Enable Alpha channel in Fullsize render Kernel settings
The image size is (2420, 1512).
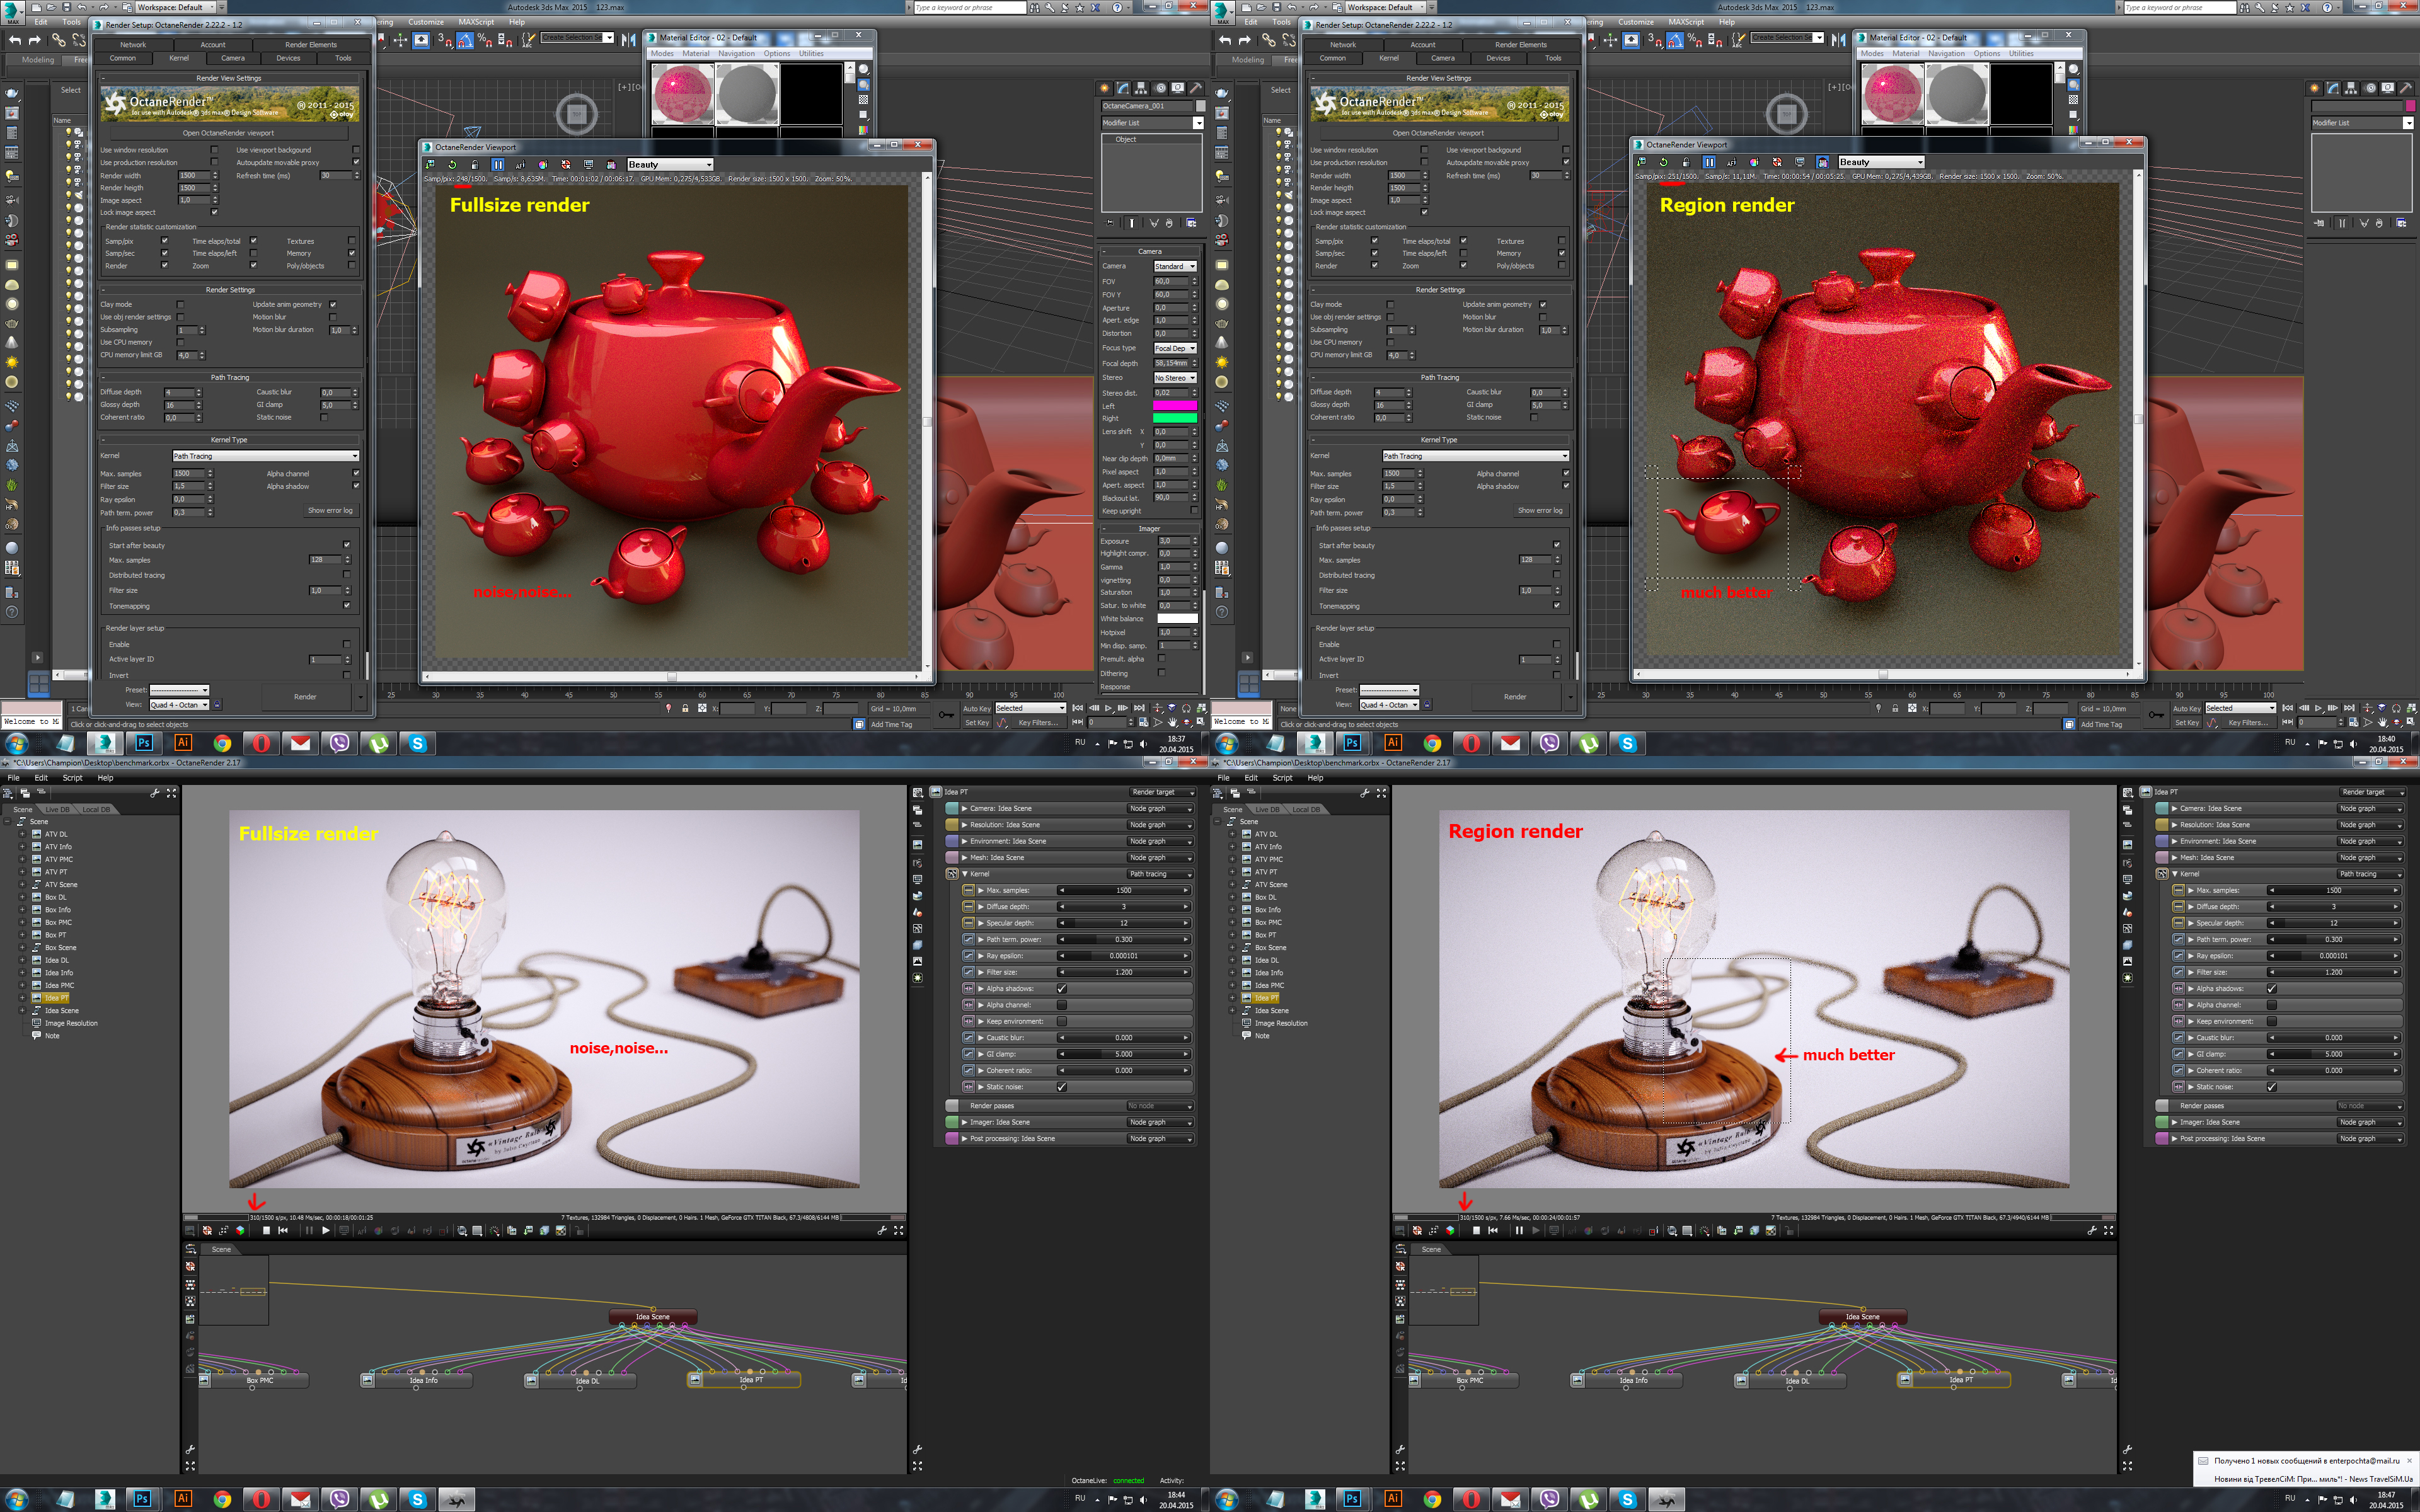coord(1061,1005)
